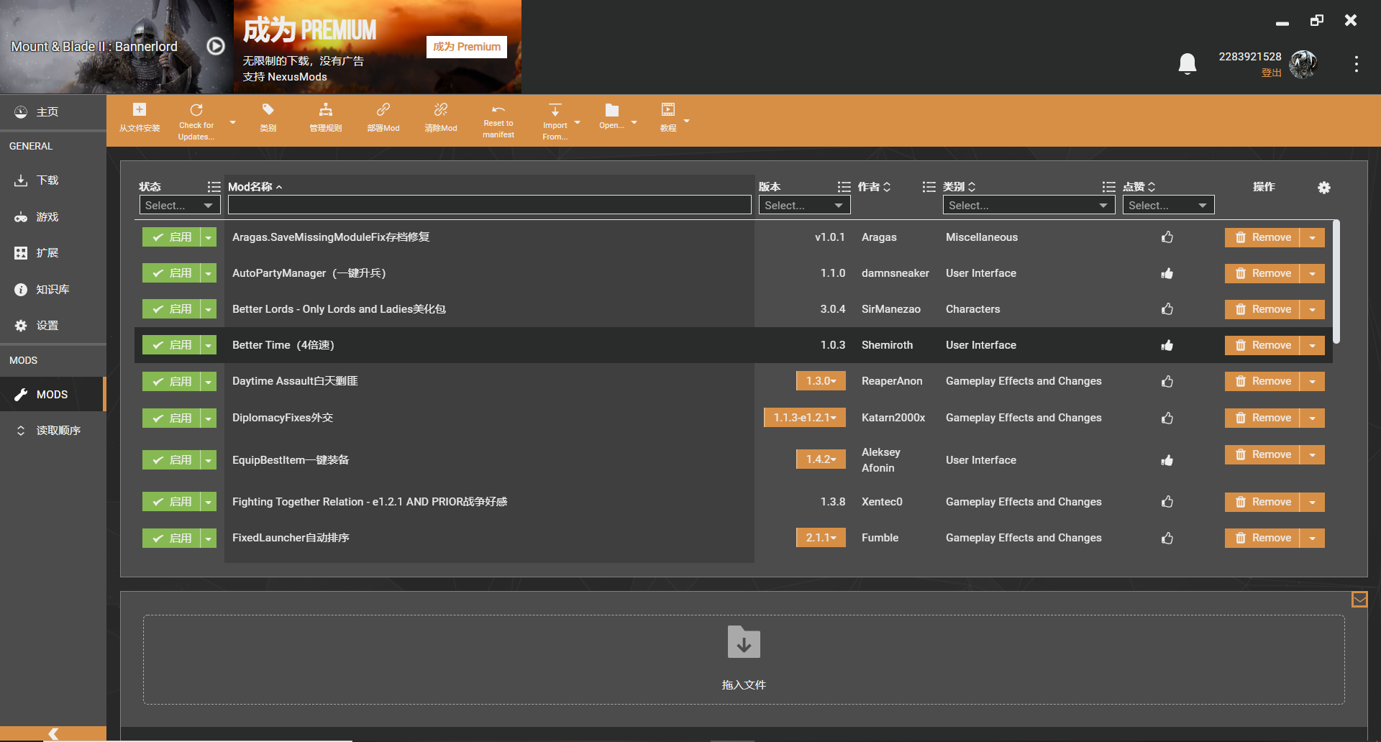The height and width of the screenshot is (742, 1381).
Task: Toggle enabled state of AutoPartyManager
Action: (171, 273)
